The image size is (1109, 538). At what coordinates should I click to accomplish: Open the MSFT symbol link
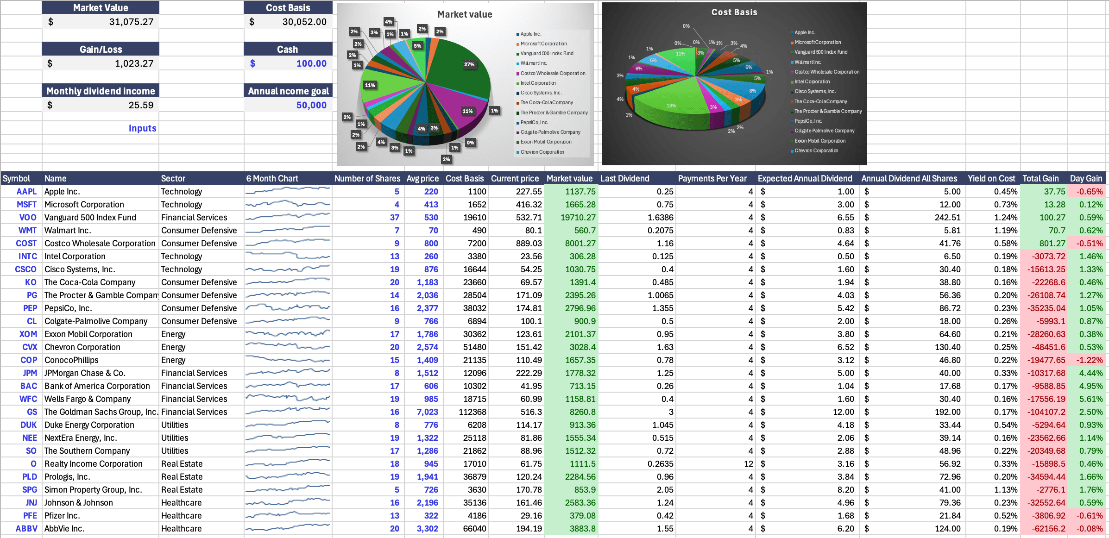(x=26, y=204)
